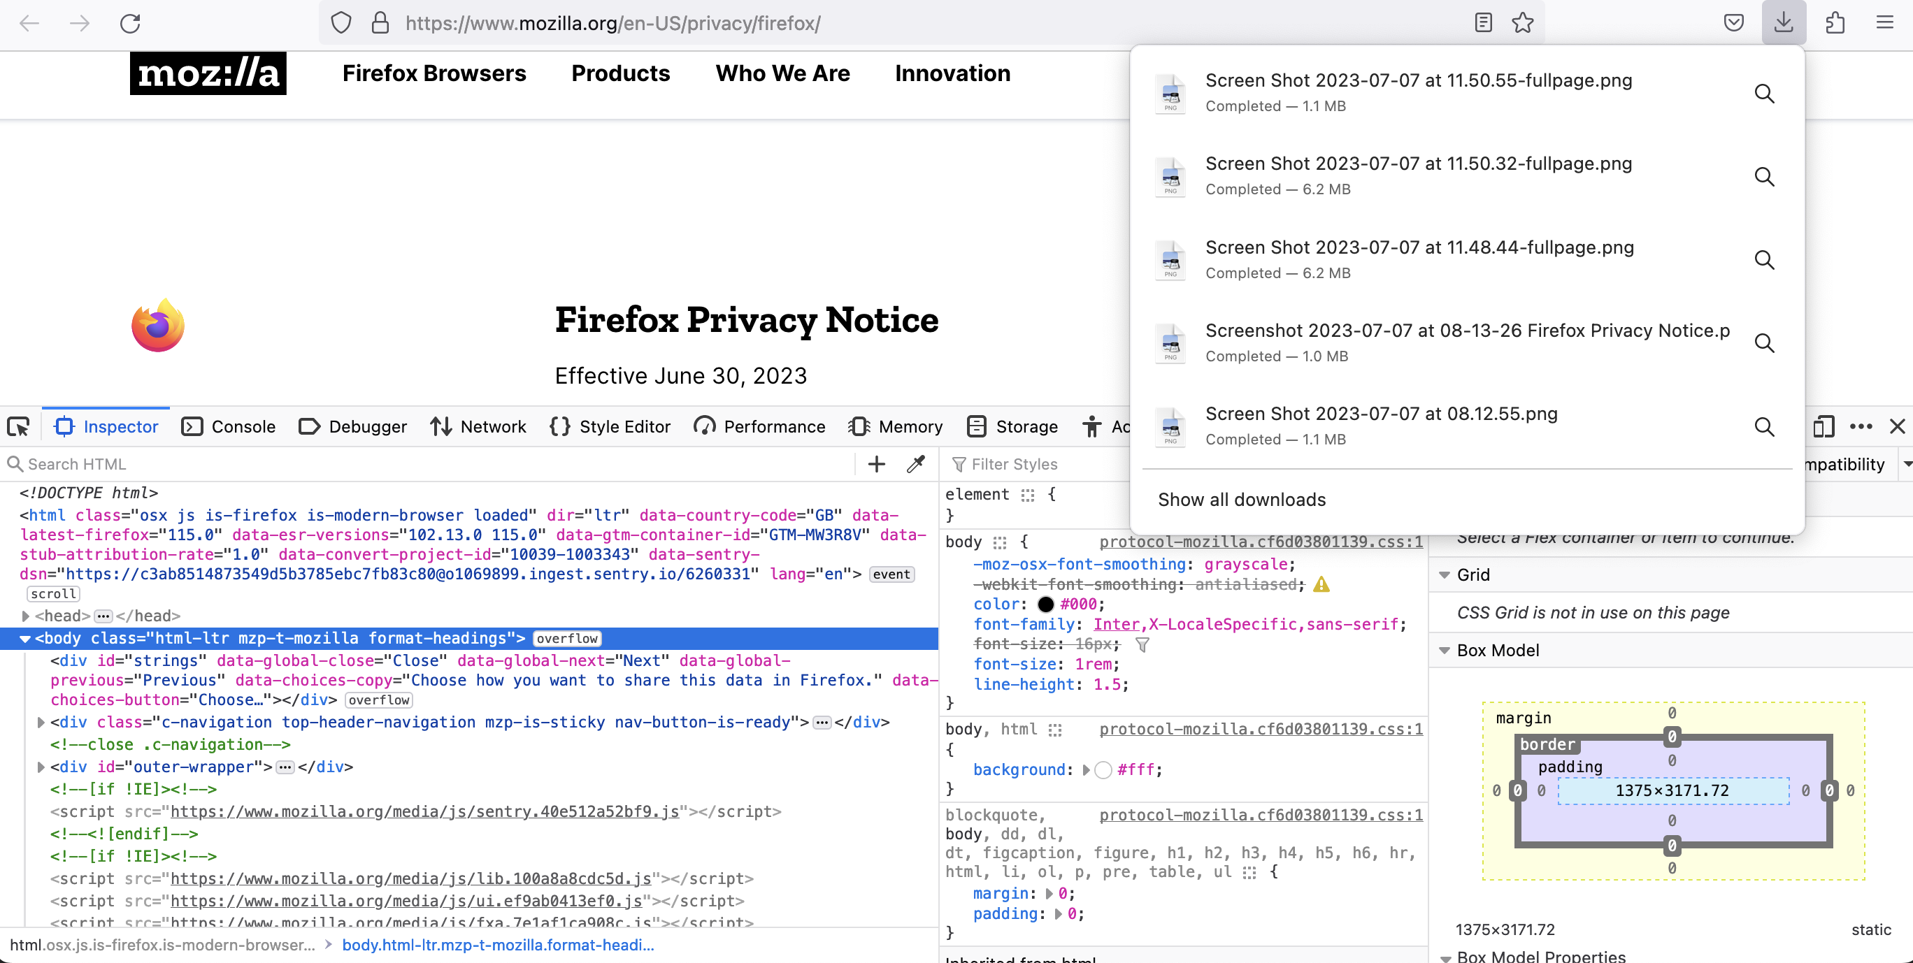1913x963 pixels.
Task: Expand the padding shorthand property
Action: pyautogui.click(x=1059, y=914)
